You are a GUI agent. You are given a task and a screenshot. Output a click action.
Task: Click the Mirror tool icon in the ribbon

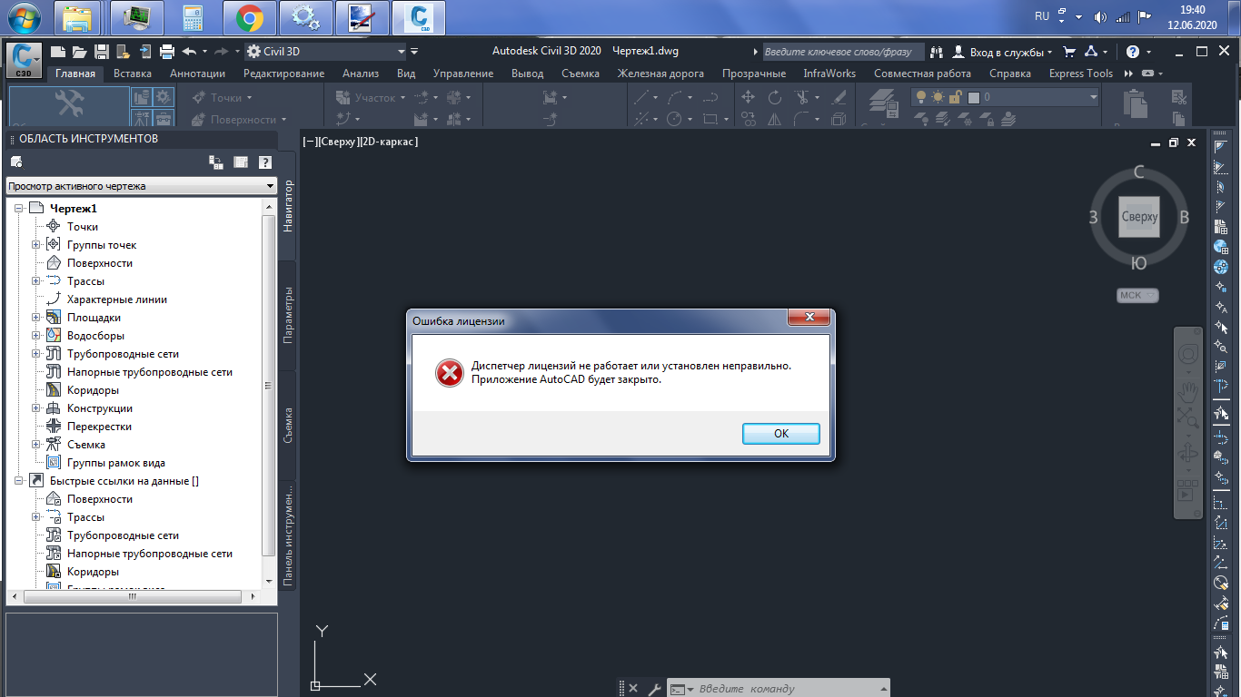click(775, 119)
